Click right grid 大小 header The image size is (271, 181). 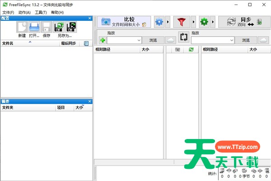(259, 50)
